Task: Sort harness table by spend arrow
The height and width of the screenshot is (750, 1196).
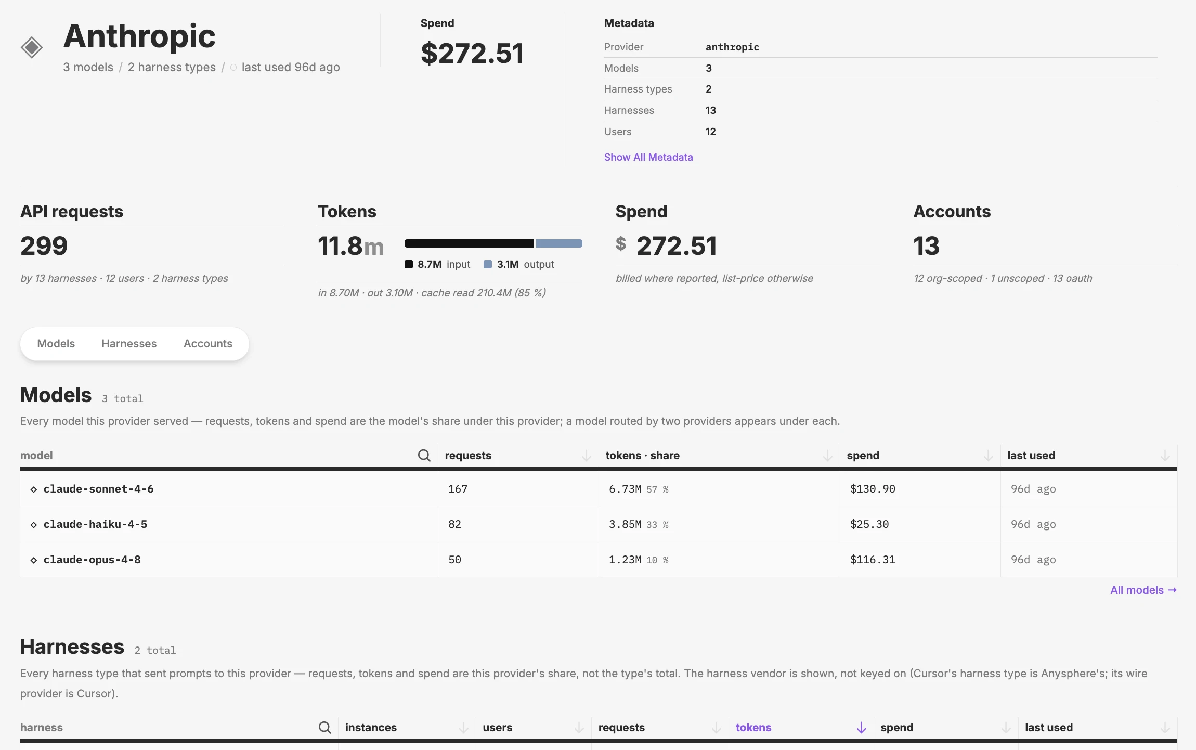Action: pos(1006,727)
